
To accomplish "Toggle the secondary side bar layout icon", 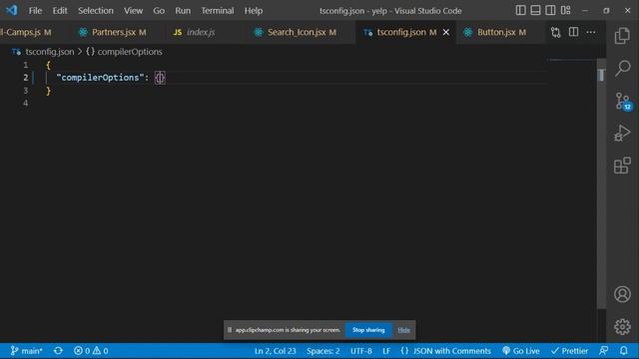I will click(550, 10).
